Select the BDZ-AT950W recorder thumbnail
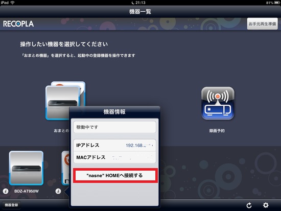 tap(26, 168)
